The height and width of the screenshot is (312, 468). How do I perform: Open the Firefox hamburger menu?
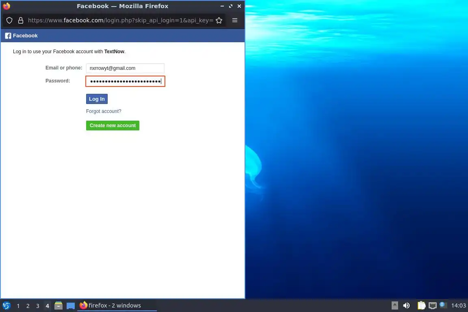pos(235,20)
